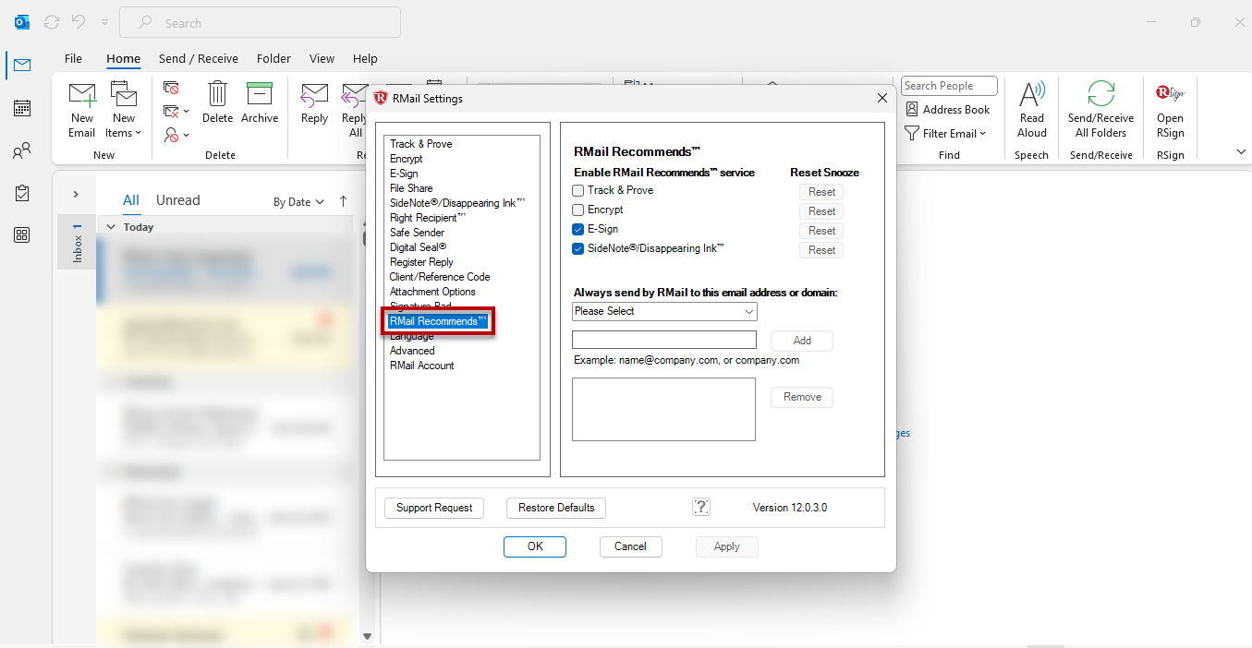Click Reset for E-Sign
Screen dimensions: 1252x648
tap(821, 231)
